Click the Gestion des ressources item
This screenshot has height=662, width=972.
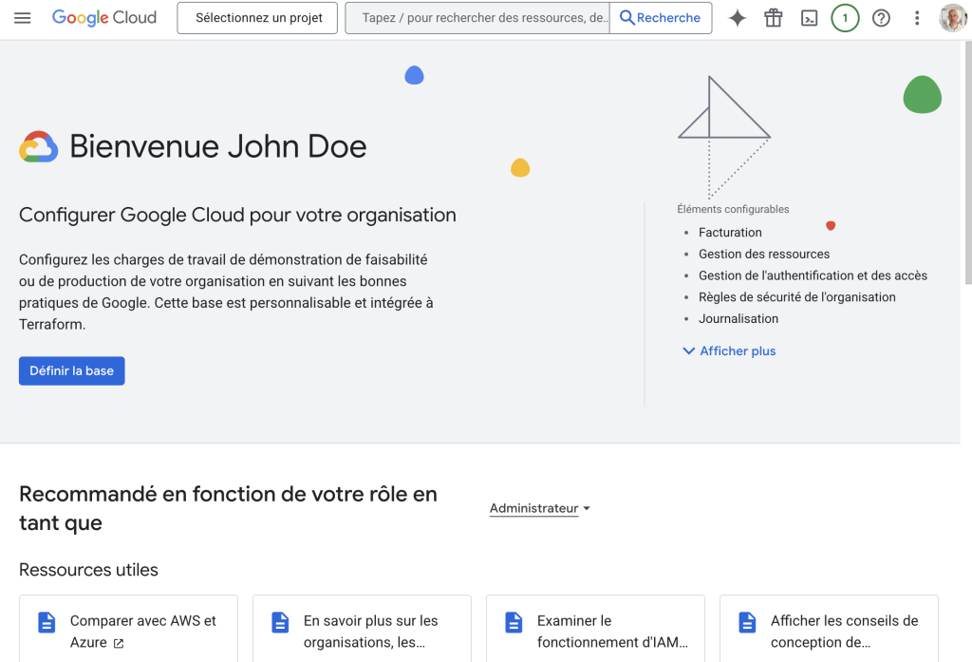[764, 254]
